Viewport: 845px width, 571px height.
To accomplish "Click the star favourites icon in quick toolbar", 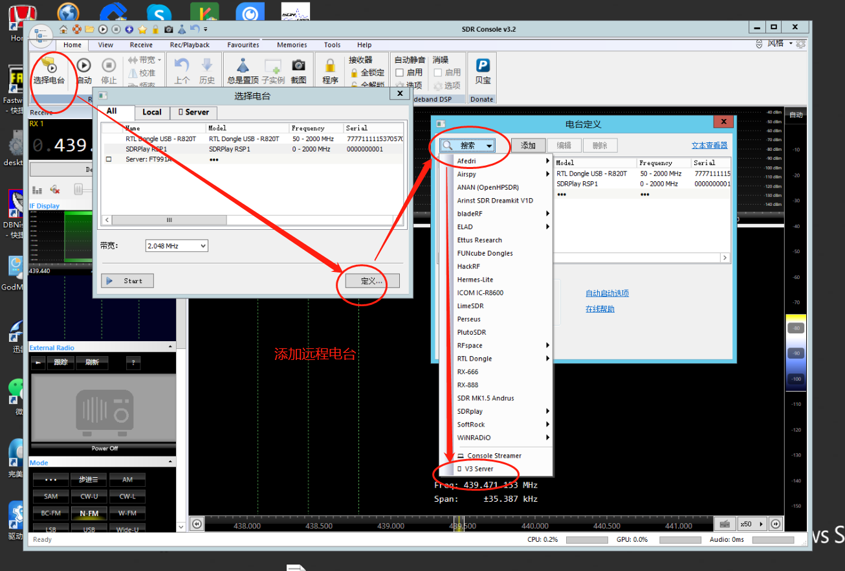I will coord(142,29).
